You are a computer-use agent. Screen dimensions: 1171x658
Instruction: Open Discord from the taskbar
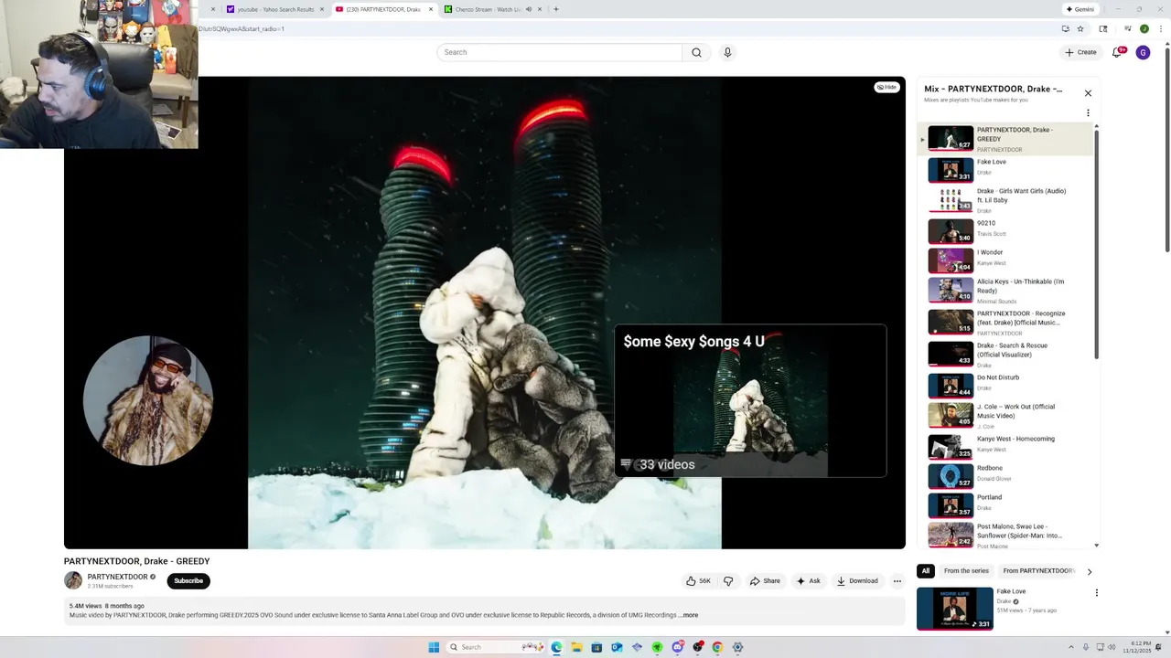point(677,647)
